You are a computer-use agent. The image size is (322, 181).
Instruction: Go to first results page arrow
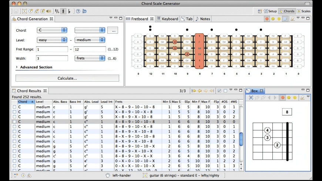point(194,91)
